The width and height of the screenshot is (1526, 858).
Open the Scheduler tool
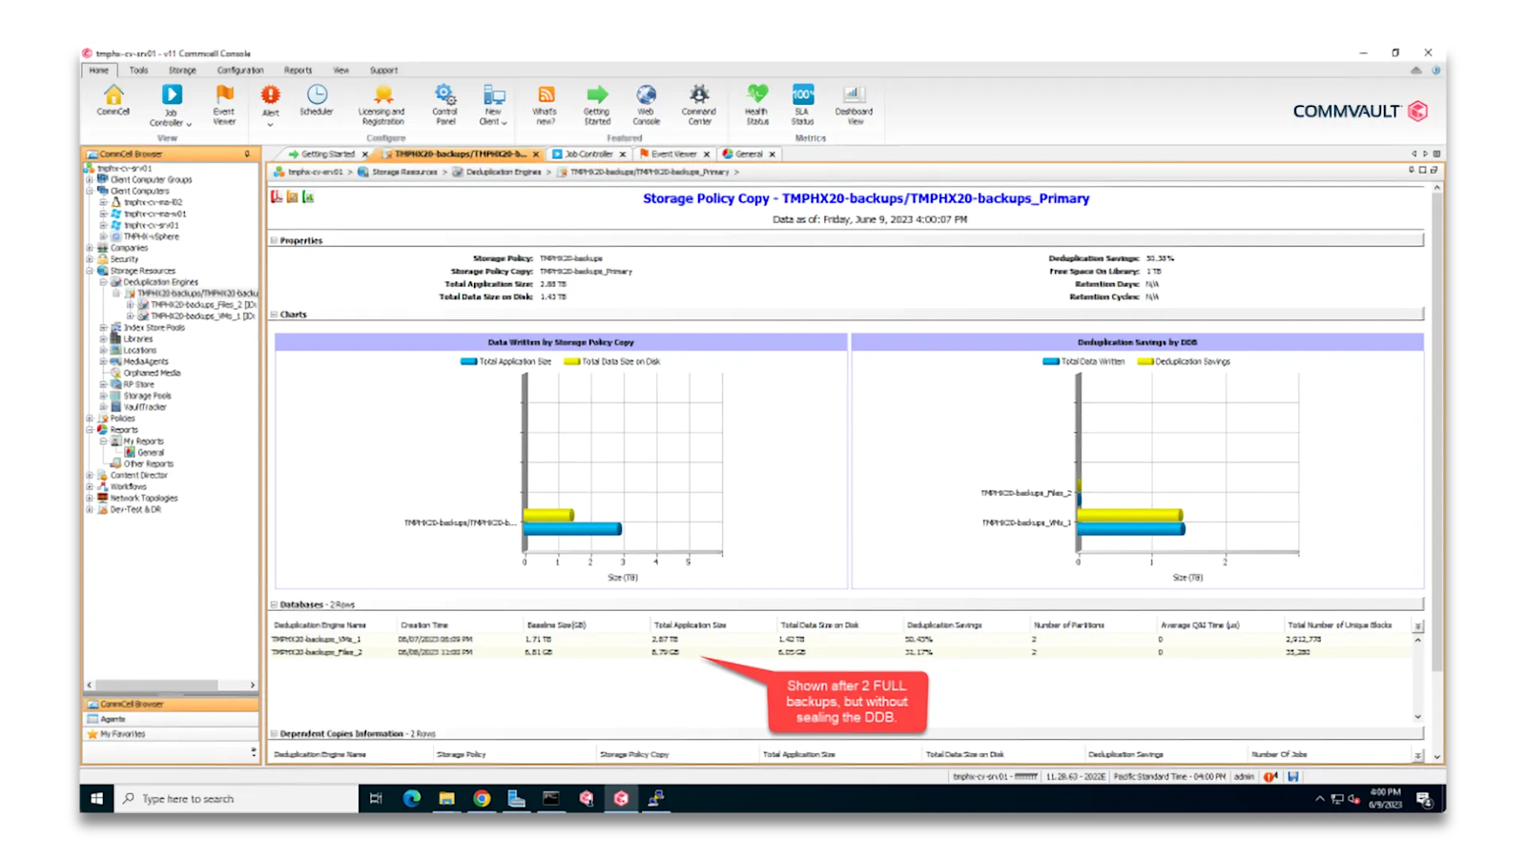[317, 100]
